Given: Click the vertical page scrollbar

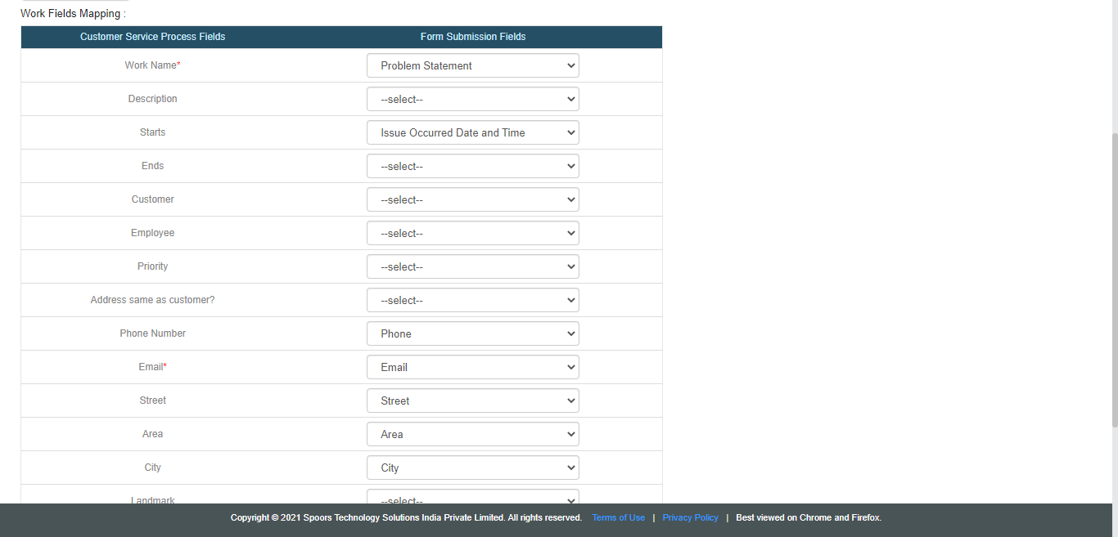Looking at the screenshot, I should tap(1113, 278).
